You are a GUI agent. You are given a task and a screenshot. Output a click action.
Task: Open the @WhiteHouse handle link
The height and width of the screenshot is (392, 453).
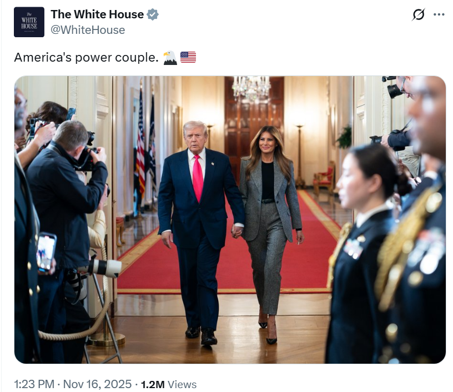click(x=88, y=30)
